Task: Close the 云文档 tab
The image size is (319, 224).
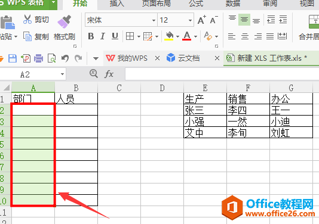Action: click(217, 58)
